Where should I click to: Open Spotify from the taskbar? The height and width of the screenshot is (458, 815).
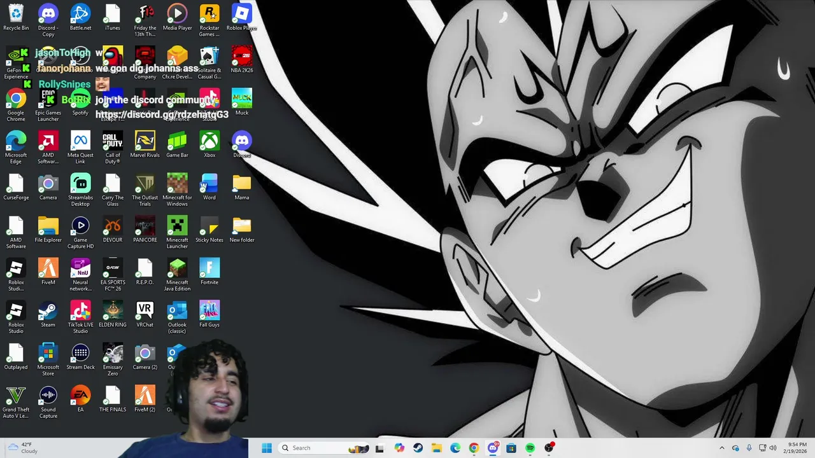click(530, 448)
